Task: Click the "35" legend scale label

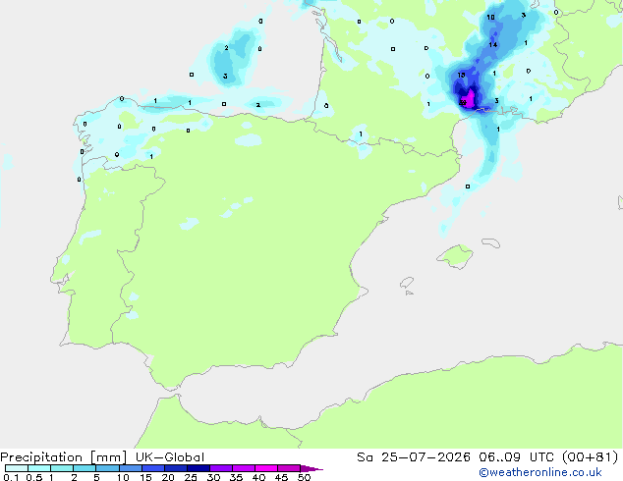Action: tap(236, 477)
